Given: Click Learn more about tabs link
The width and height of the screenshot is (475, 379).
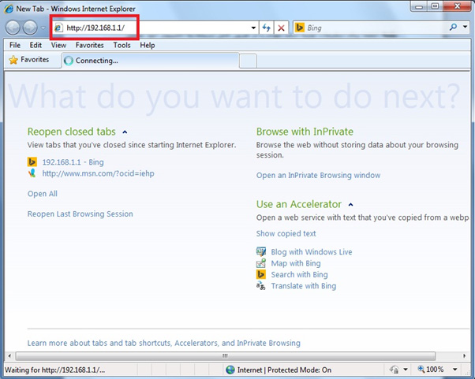Looking at the screenshot, I should point(164,343).
